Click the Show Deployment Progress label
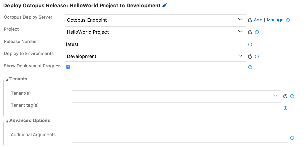The width and height of the screenshot is (308, 147). [x=33, y=66]
